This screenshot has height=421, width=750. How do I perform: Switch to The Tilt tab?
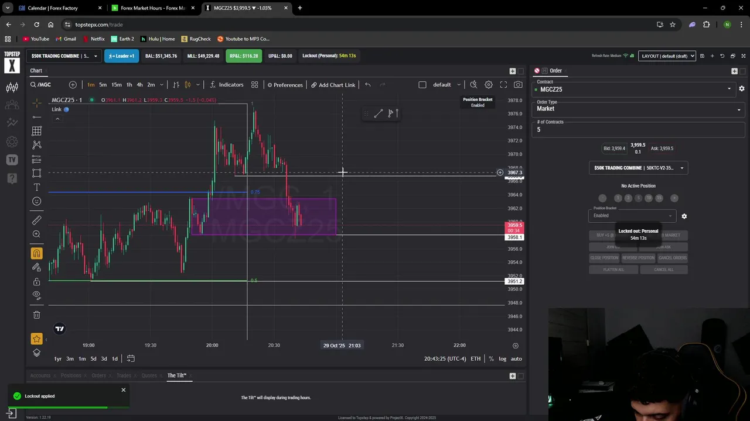coord(176,375)
